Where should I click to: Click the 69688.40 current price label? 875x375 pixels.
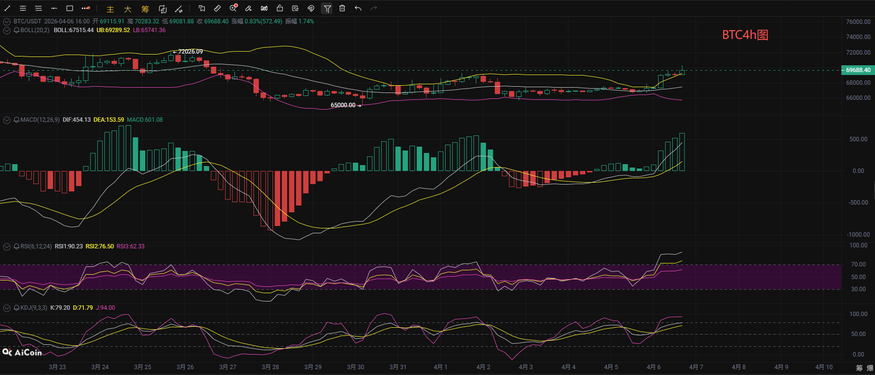(x=858, y=70)
